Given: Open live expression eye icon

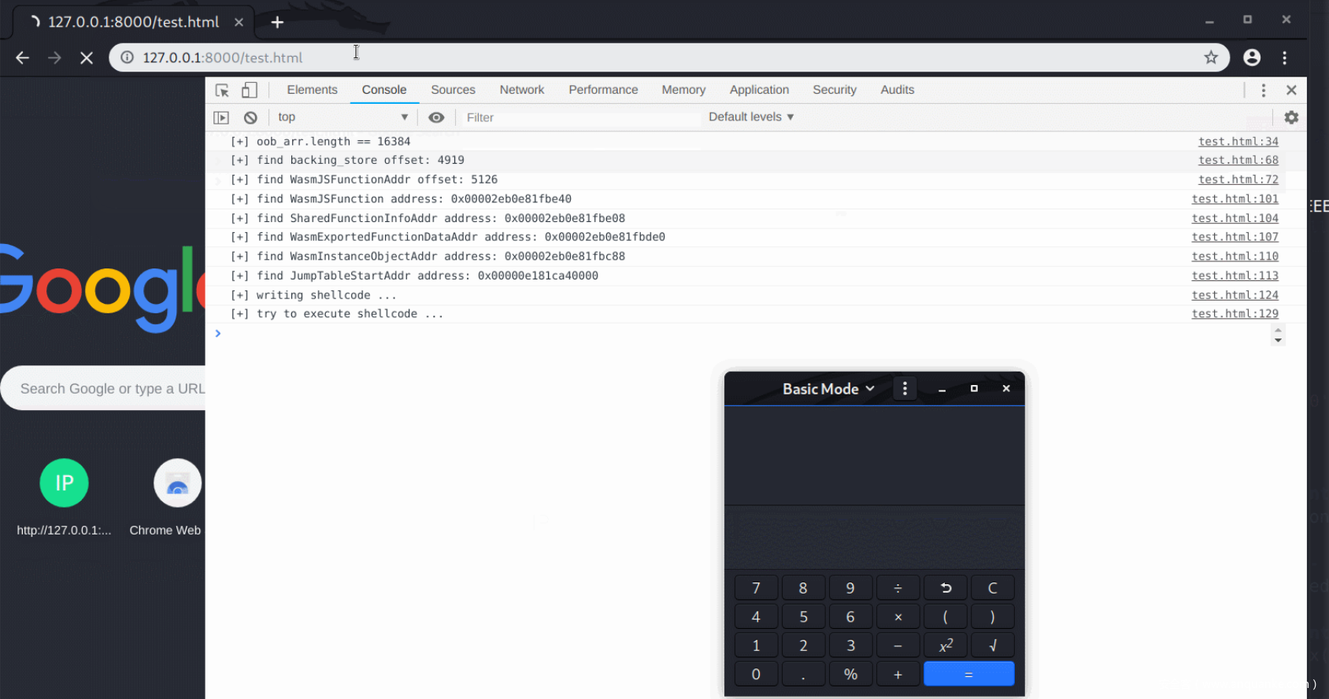Looking at the screenshot, I should 436,117.
